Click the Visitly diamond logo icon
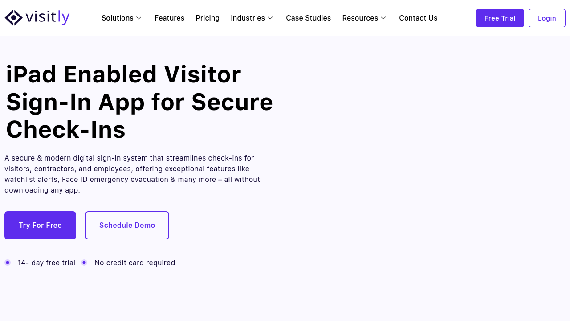The image size is (570, 321). click(14, 18)
